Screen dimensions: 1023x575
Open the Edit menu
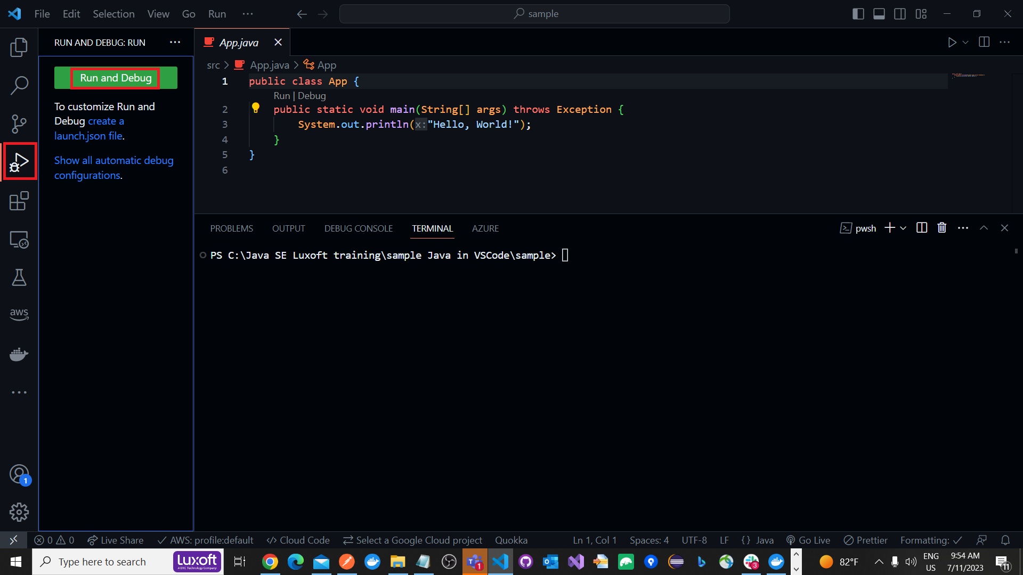pos(71,14)
